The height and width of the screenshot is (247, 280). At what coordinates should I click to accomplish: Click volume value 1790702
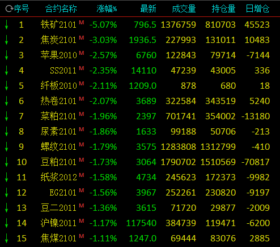click(179, 162)
